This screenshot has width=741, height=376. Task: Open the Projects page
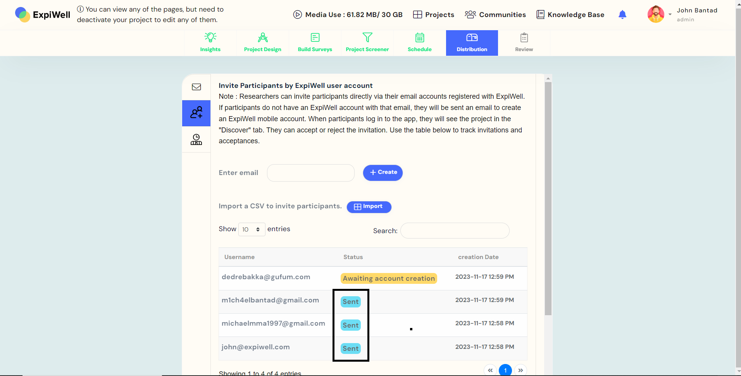coord(434,15)
